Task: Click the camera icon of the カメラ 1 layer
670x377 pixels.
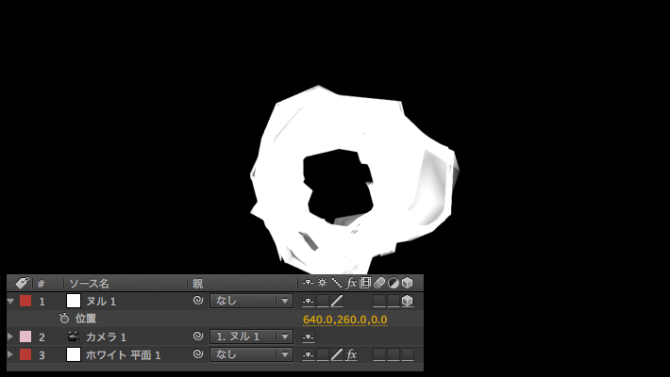Action: pyautogui.click(x=73, y=336)
